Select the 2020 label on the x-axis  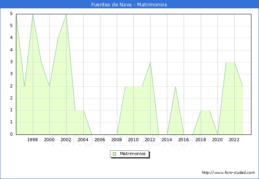point(217,140)
